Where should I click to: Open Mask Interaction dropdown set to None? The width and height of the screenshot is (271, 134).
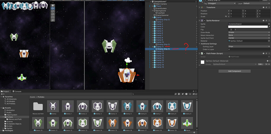pyautogui.click(x=249, y=35)
